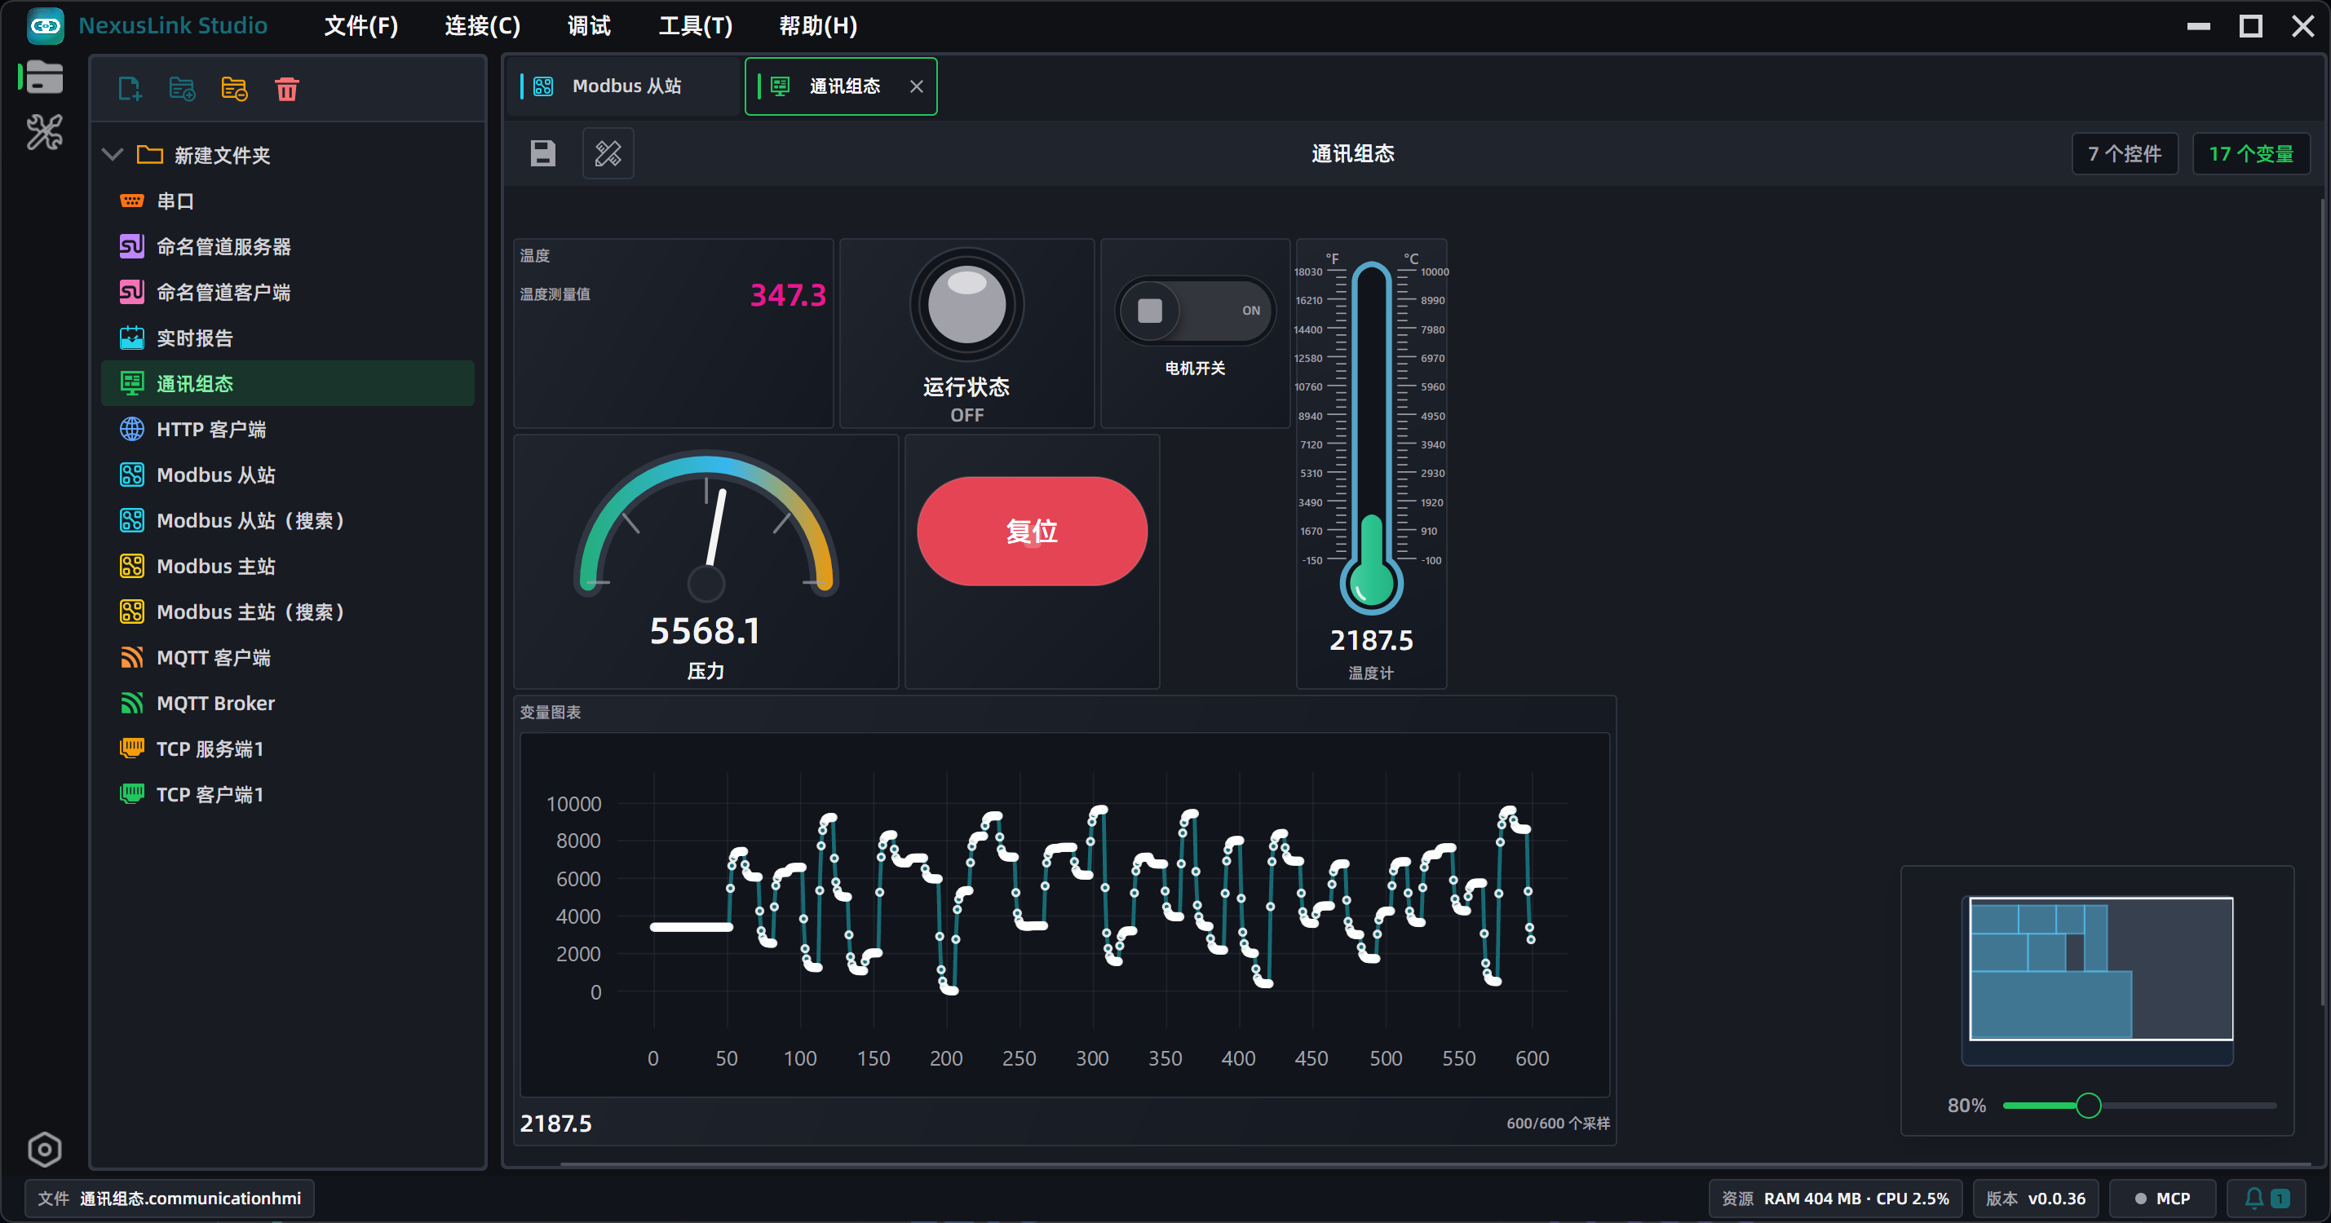Open 命名管道服务器 in the tree

pos(288,246)
